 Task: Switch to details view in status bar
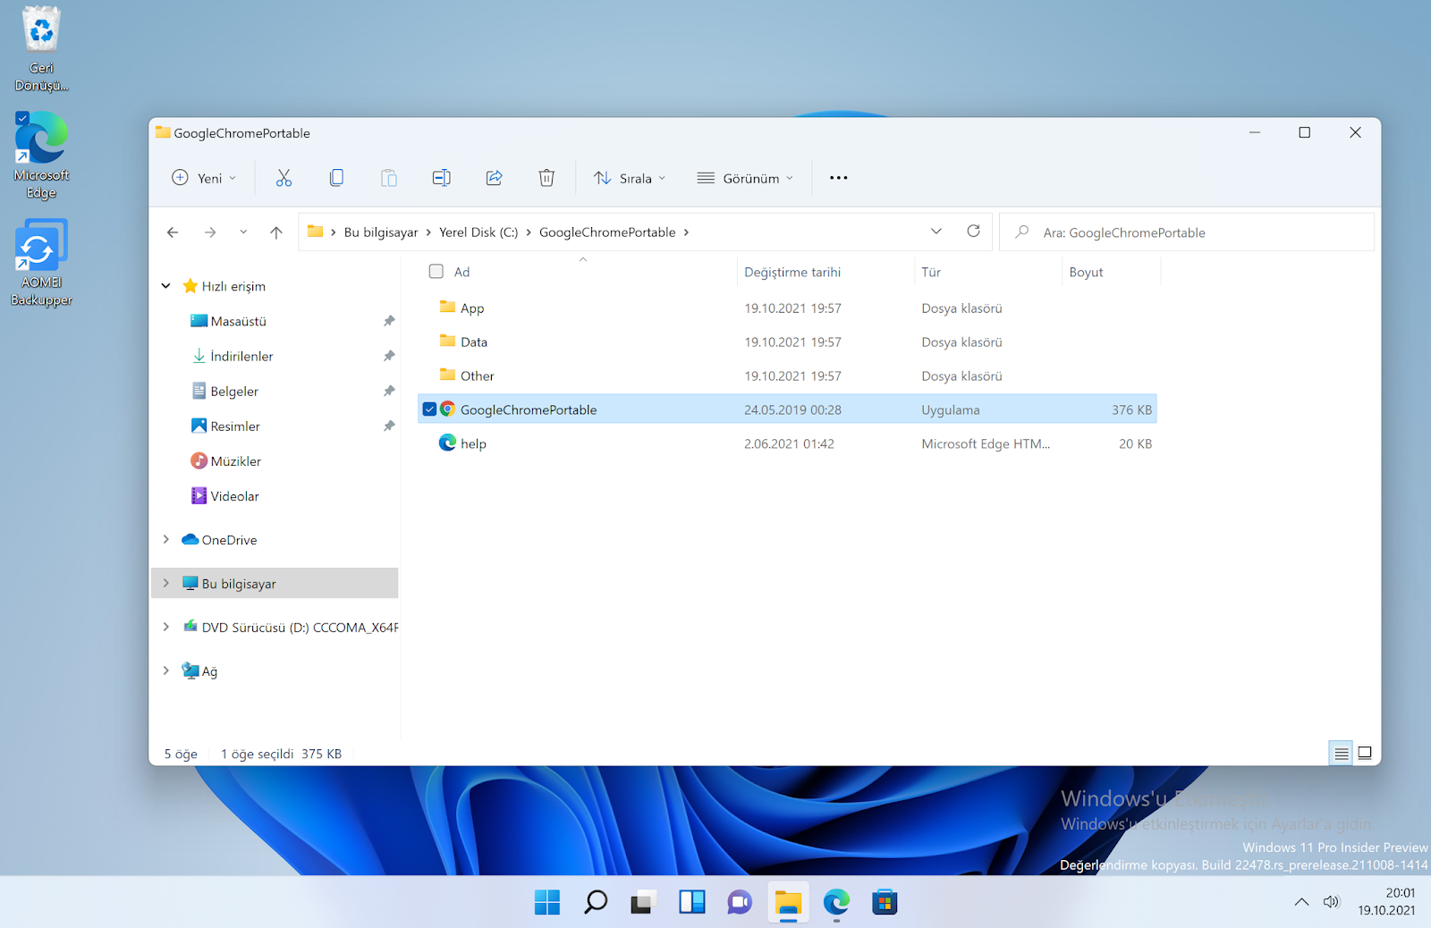1341,754
